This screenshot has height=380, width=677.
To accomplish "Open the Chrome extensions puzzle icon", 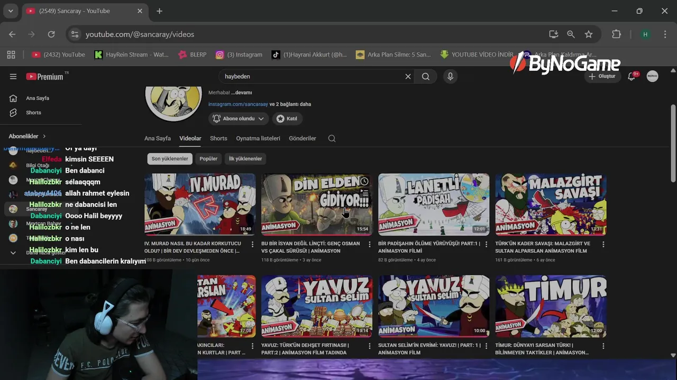I will point(616,34).
